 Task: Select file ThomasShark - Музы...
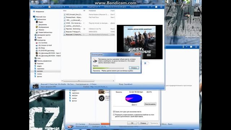[x=74, y=17]
